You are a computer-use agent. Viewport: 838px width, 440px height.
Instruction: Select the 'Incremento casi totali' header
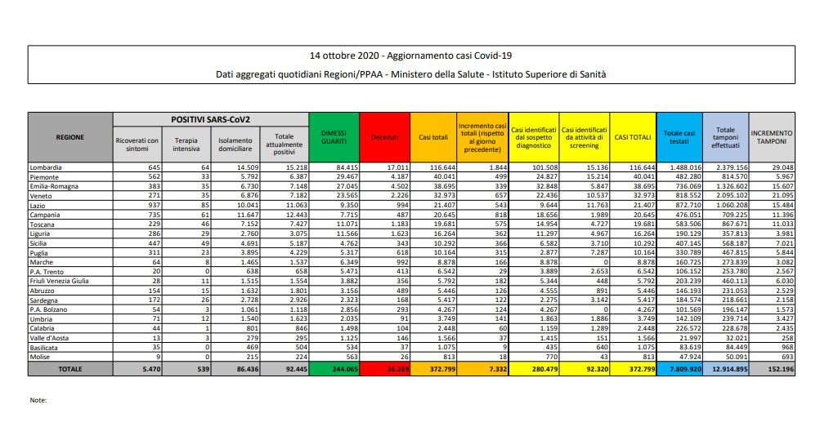tap(482, 137)
